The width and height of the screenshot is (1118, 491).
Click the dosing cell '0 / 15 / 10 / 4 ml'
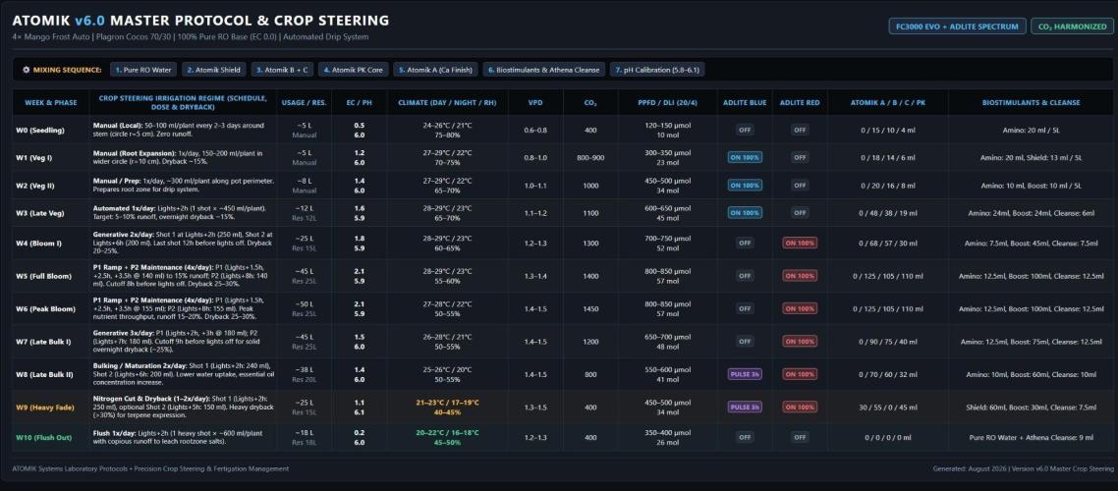pyautogui.click(x=888, y=130)
